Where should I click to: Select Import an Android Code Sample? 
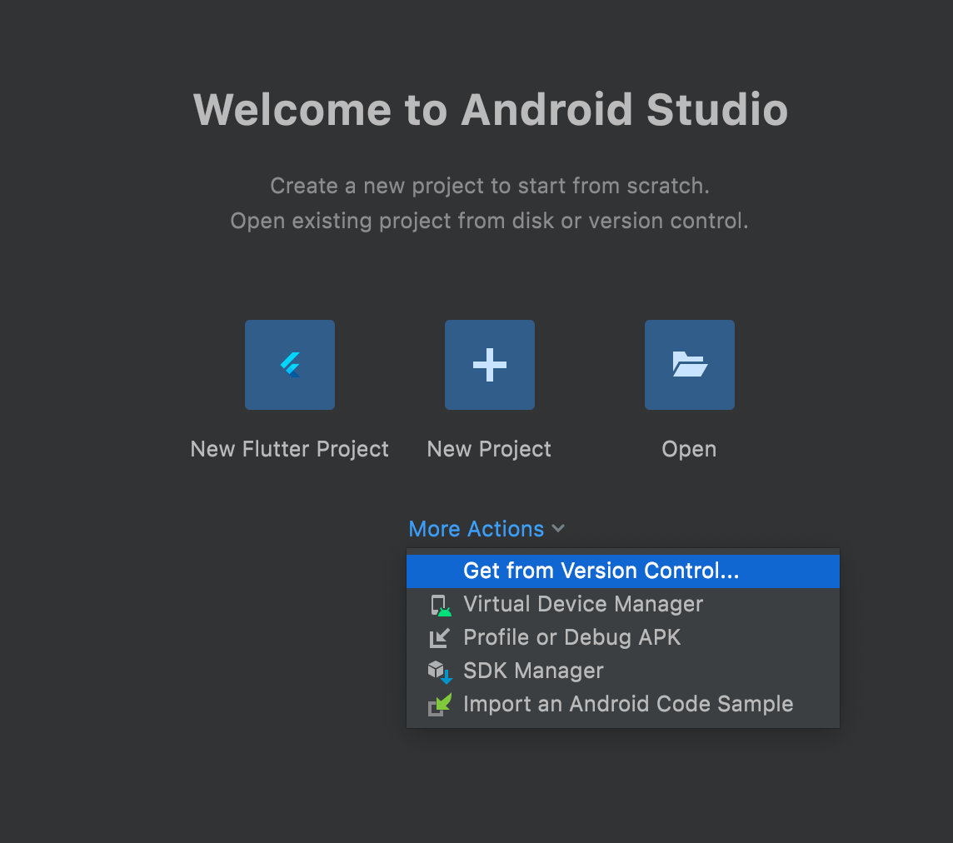[623, 705]
